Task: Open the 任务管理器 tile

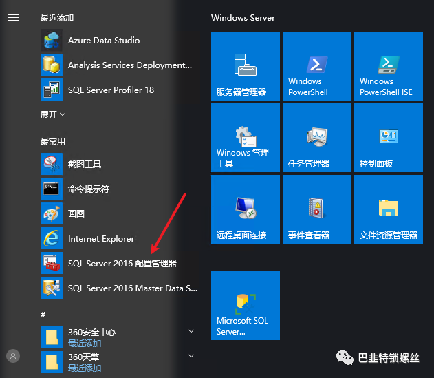Action: (317, 138)
